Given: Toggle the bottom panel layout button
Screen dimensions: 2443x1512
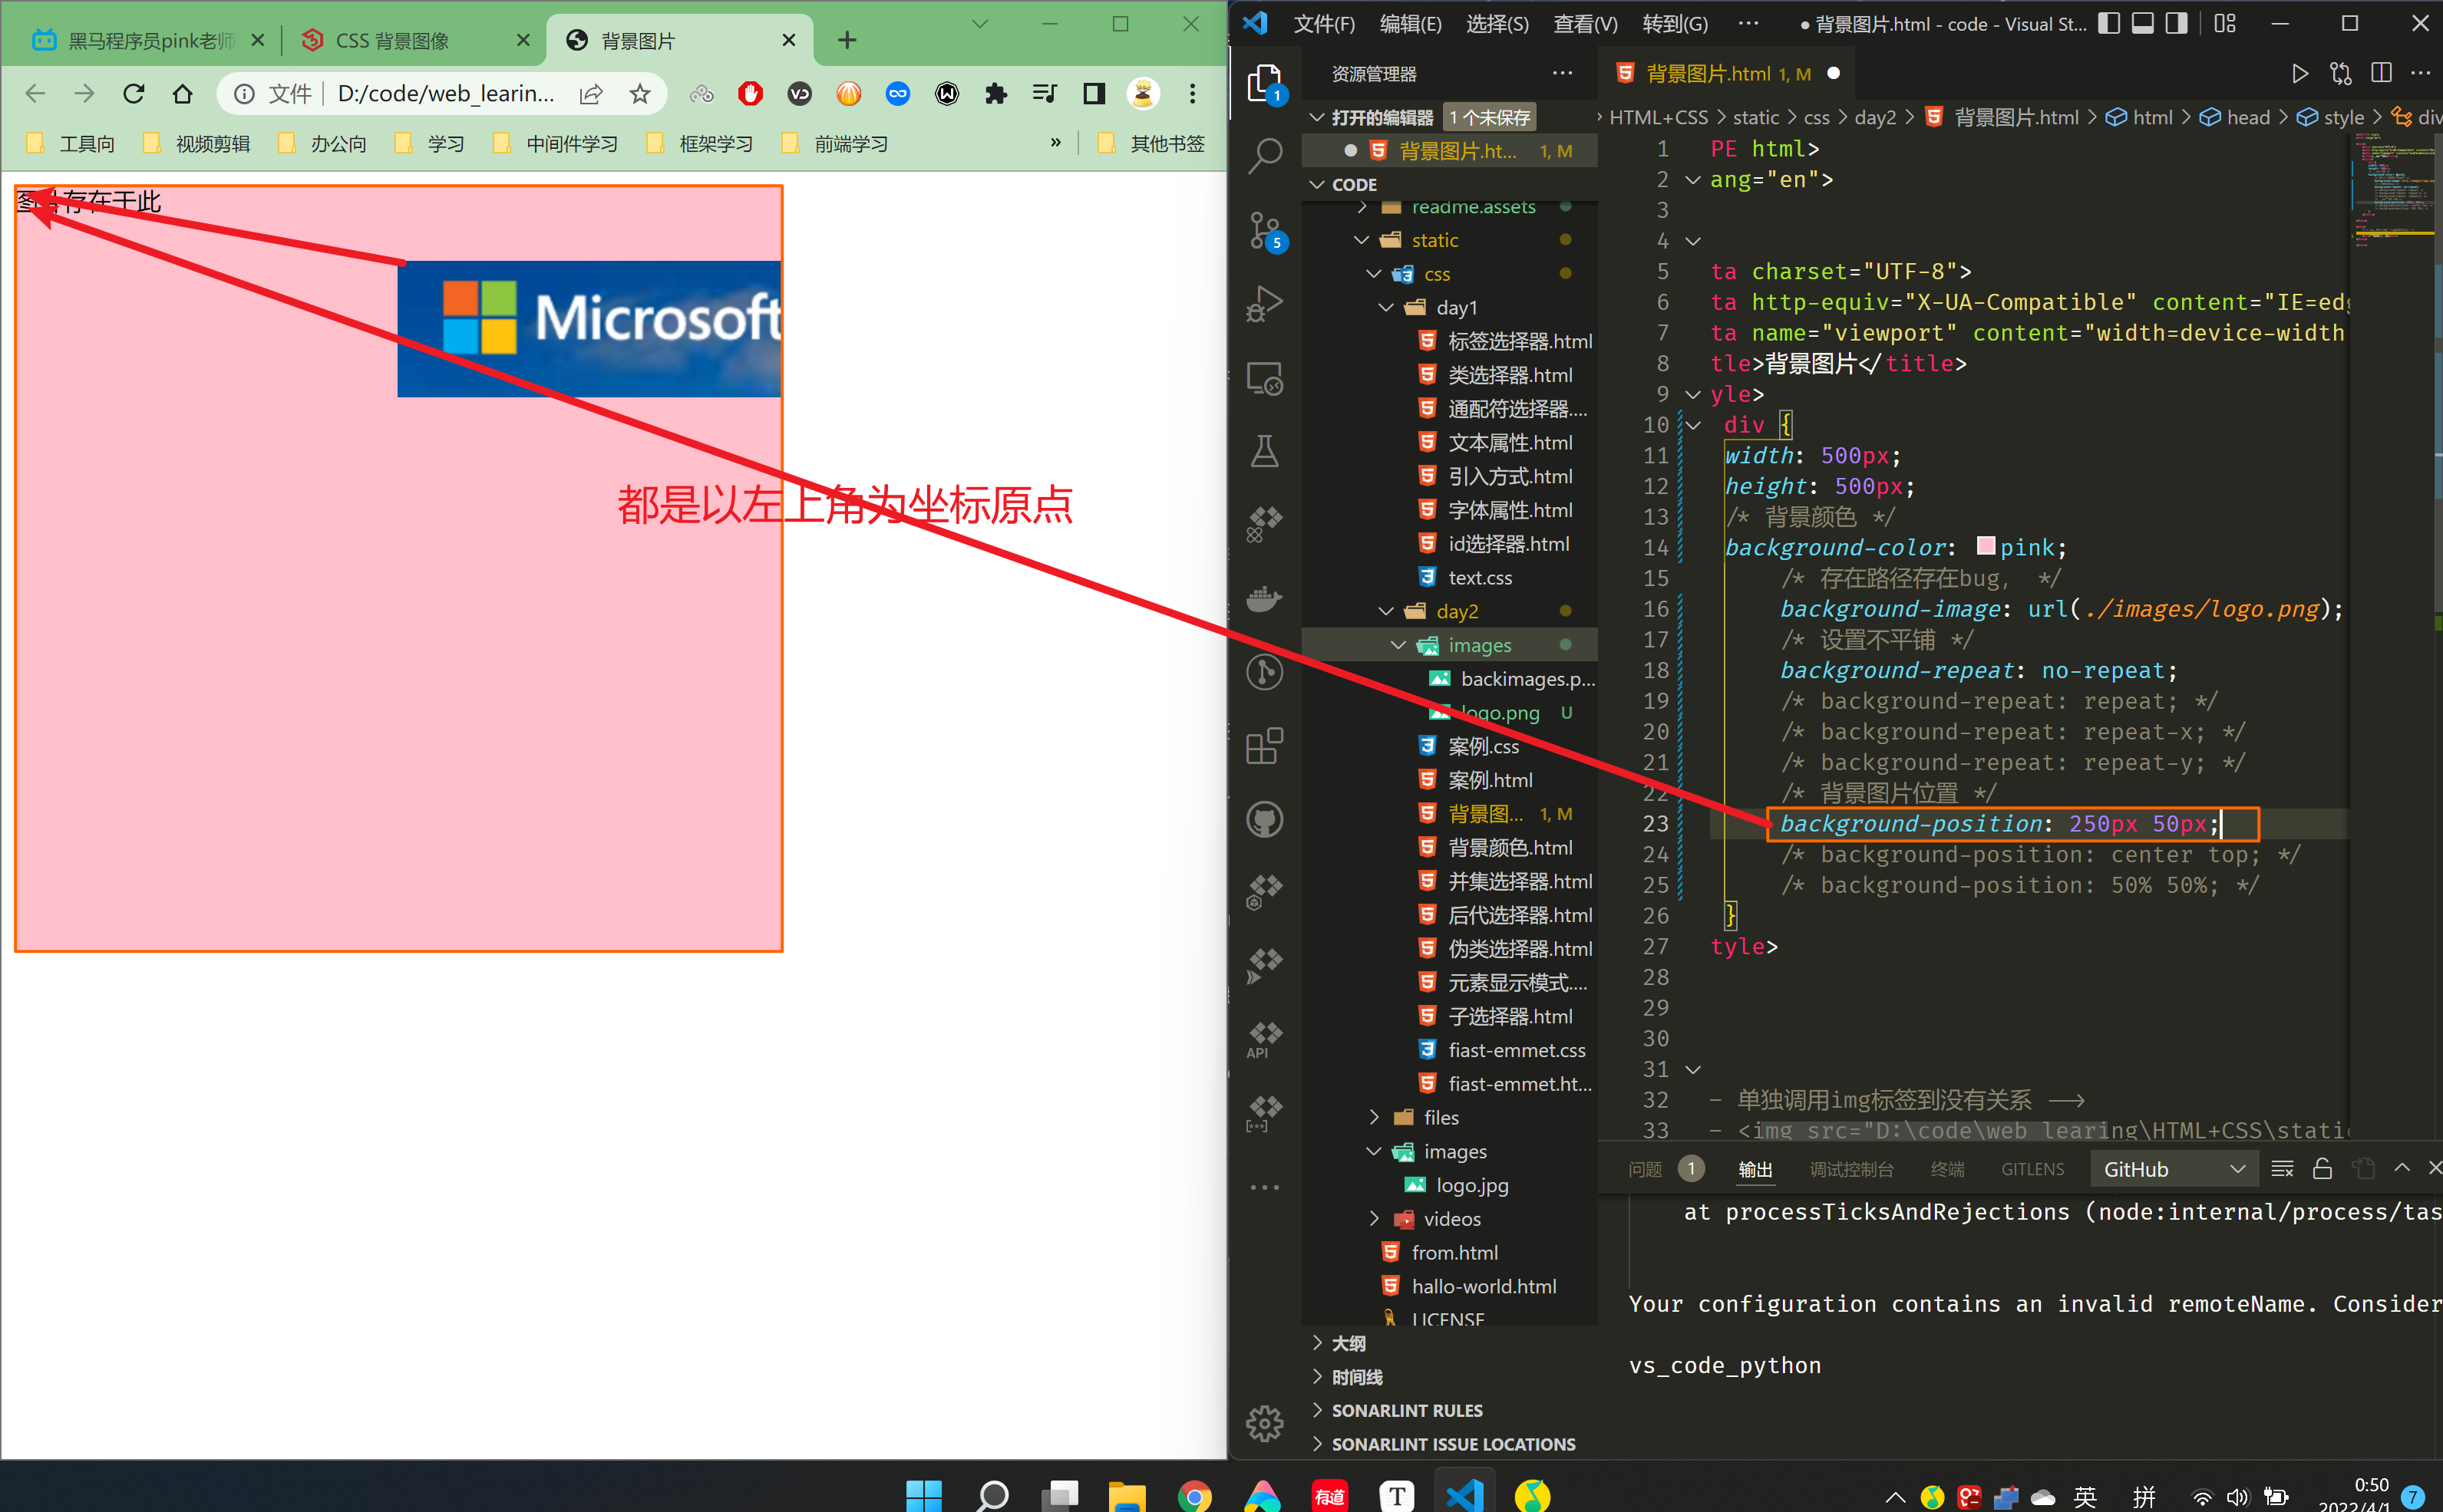Looking at the screenshot, I should pos(2143,24).
